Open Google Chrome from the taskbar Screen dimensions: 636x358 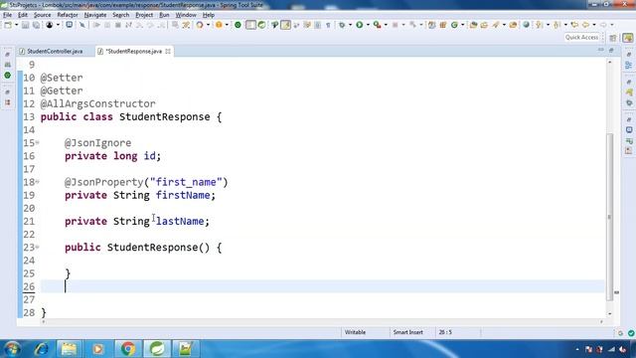[127, 349]
